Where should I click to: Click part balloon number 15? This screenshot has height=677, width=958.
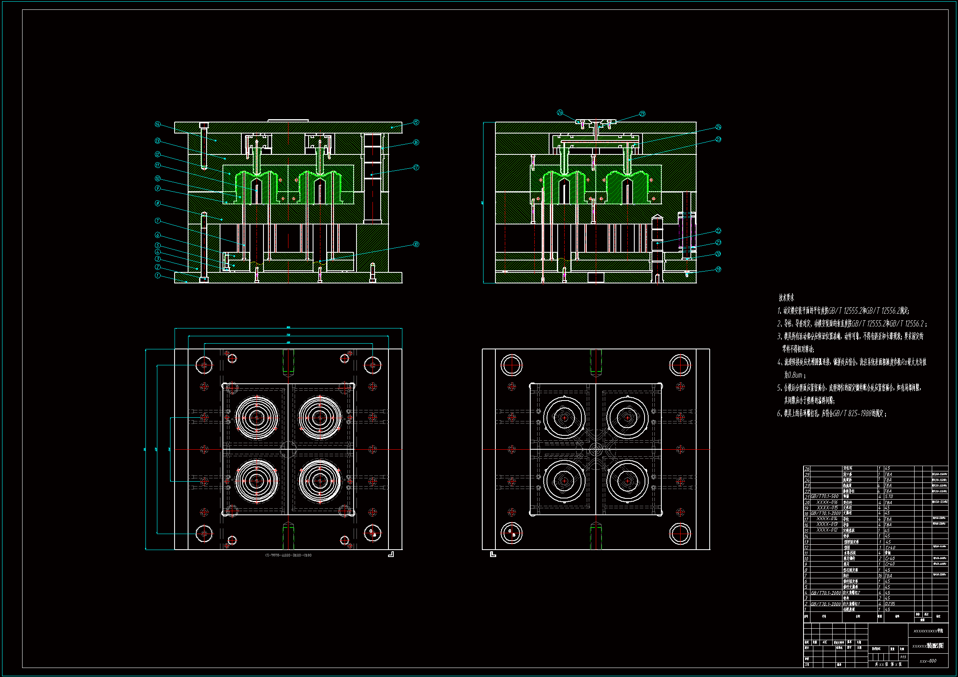pyautogui.click(x=416, y=122)
